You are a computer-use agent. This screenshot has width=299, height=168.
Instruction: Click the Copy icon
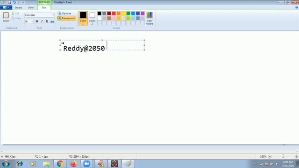[x=13, y=18]
